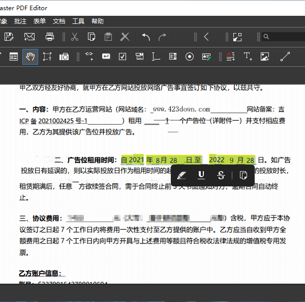
Task: Apply strikethrough from floating toolbar
Action: (x=221, y=175)
